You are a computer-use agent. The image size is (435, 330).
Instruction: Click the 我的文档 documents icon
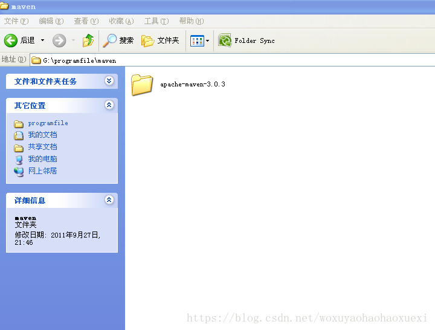coord(19,135)
